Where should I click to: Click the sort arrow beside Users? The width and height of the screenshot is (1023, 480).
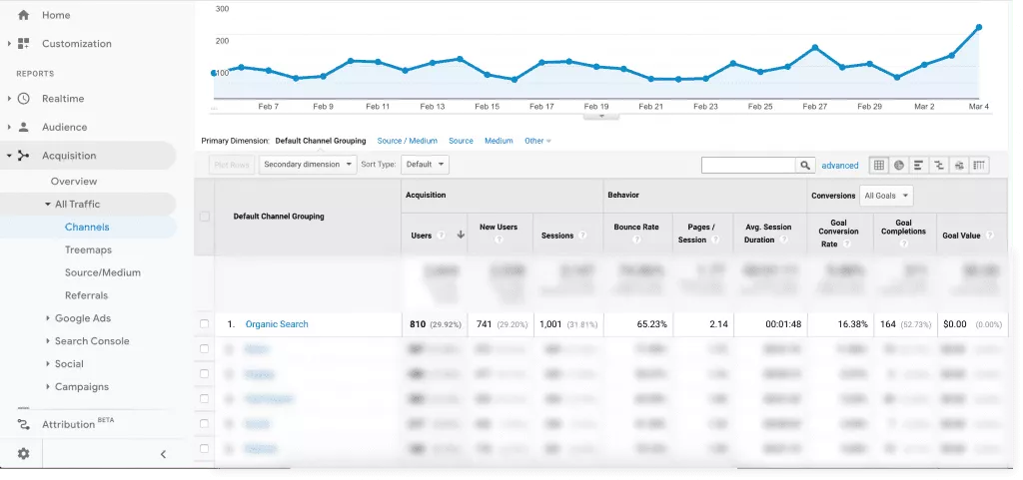coord(461,236)
